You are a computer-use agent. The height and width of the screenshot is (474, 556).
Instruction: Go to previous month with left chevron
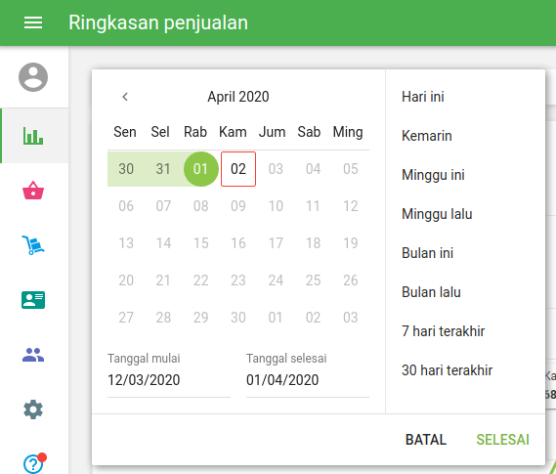point(125,97)
